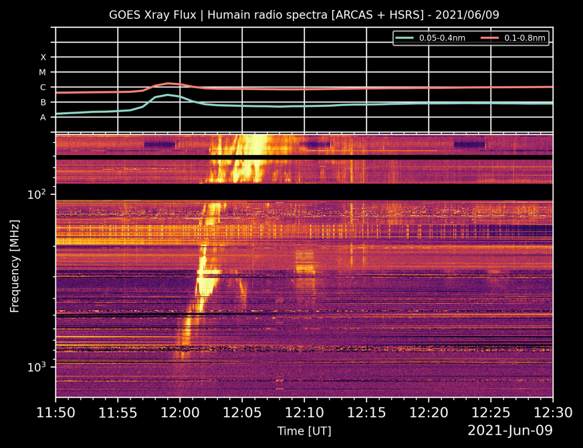The image size is (583, 448).
Task: Click the B flare class label
Action: pos(43,102)
